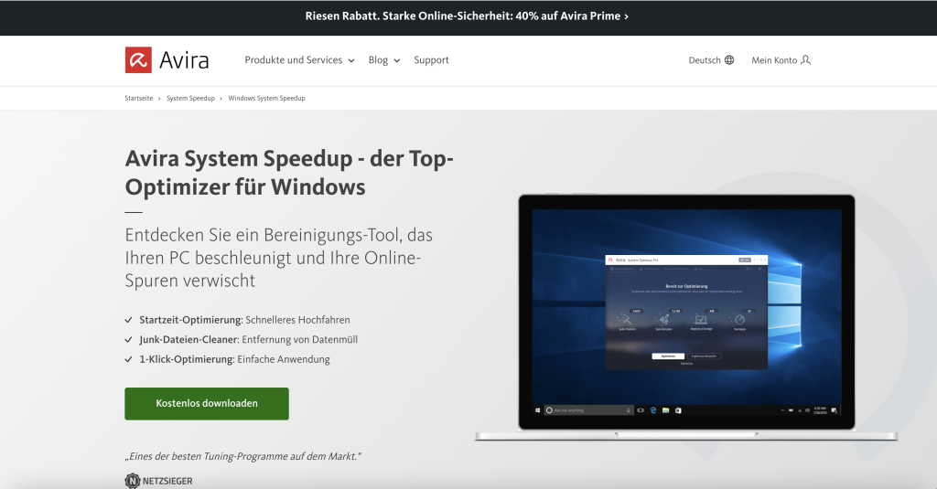This screenshot has width=937, height=489.
Task: Go to the Support page
Action: point(431,60)
